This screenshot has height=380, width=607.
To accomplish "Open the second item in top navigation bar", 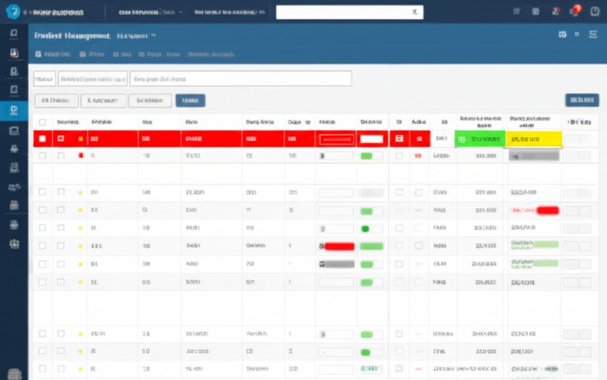I will pos(229,12).
